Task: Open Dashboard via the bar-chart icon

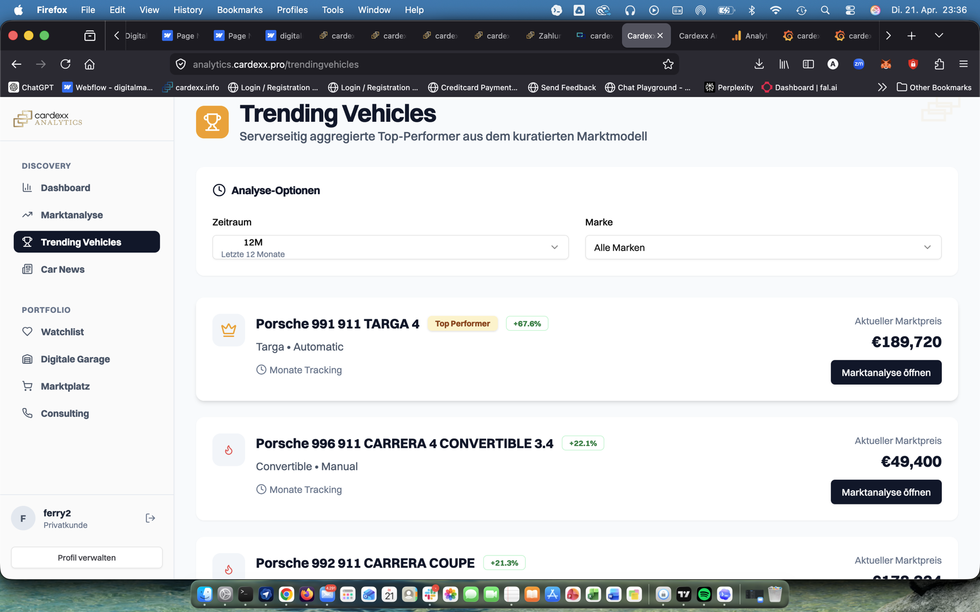Action: click(x=28, y=188)
